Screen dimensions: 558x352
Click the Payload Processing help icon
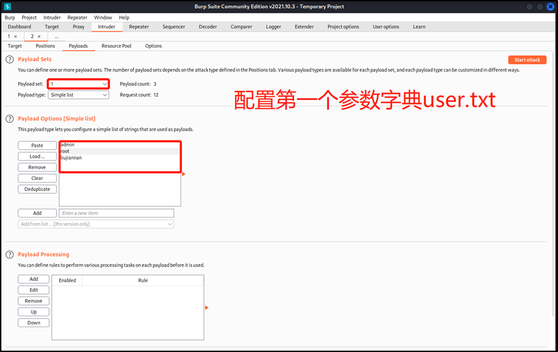pos(9,255)
